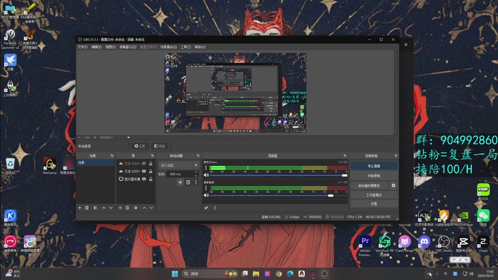Open the Discord desktop shortcut
Viewport: 498px width, 280px height.
click(x=425, y=243)
